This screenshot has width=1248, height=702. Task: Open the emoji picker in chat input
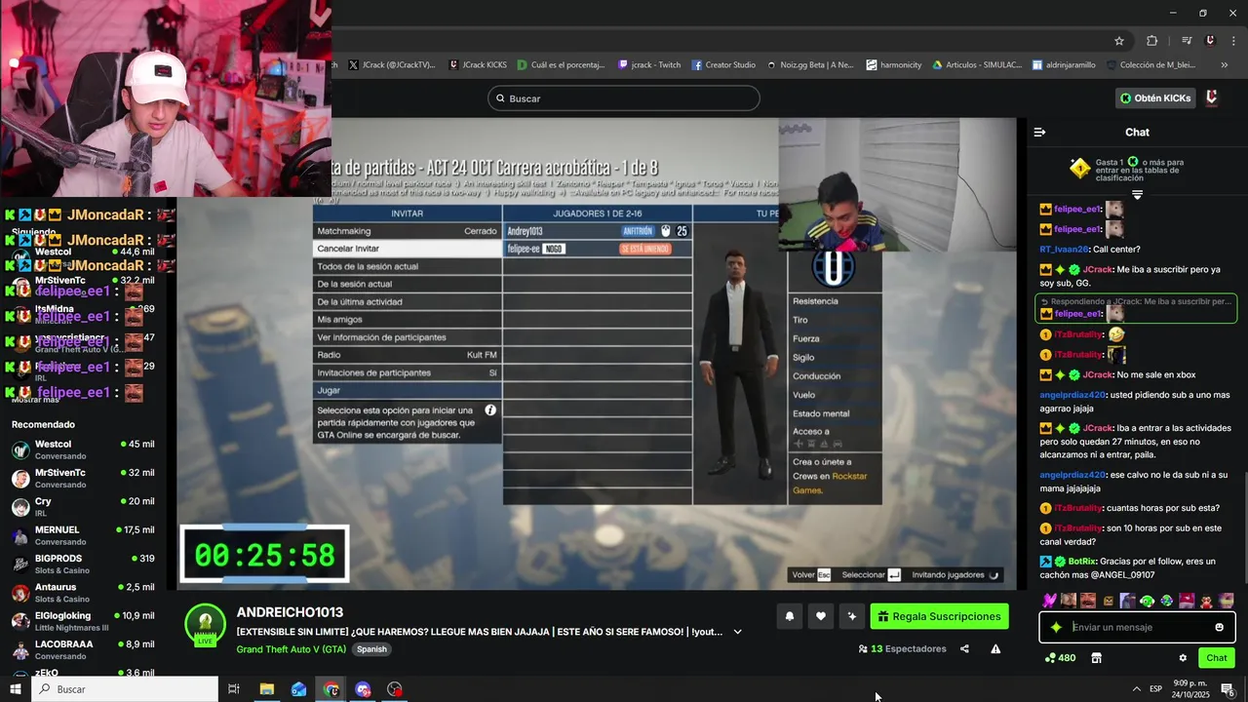click(1219, 627)
